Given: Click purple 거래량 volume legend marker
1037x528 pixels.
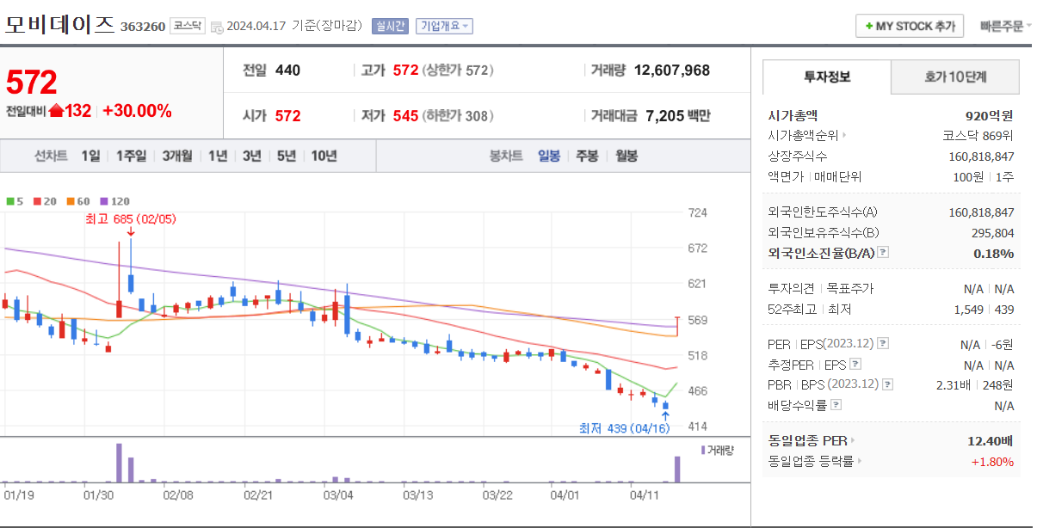Looking at the screenshot, I should click(x=703, y=450).
